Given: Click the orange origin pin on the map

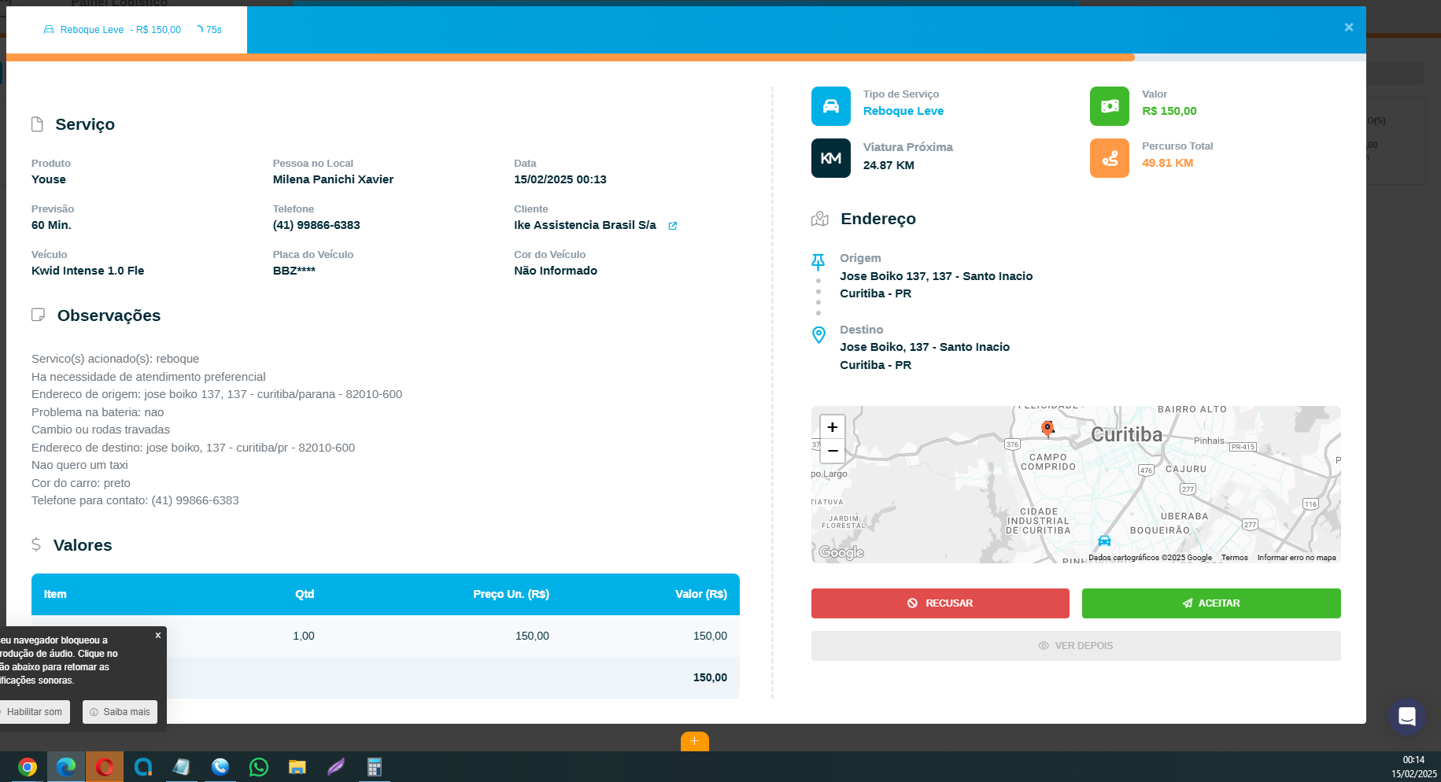Looking at the screenshot, I should pyautogui.click(x=1047, y=428).
